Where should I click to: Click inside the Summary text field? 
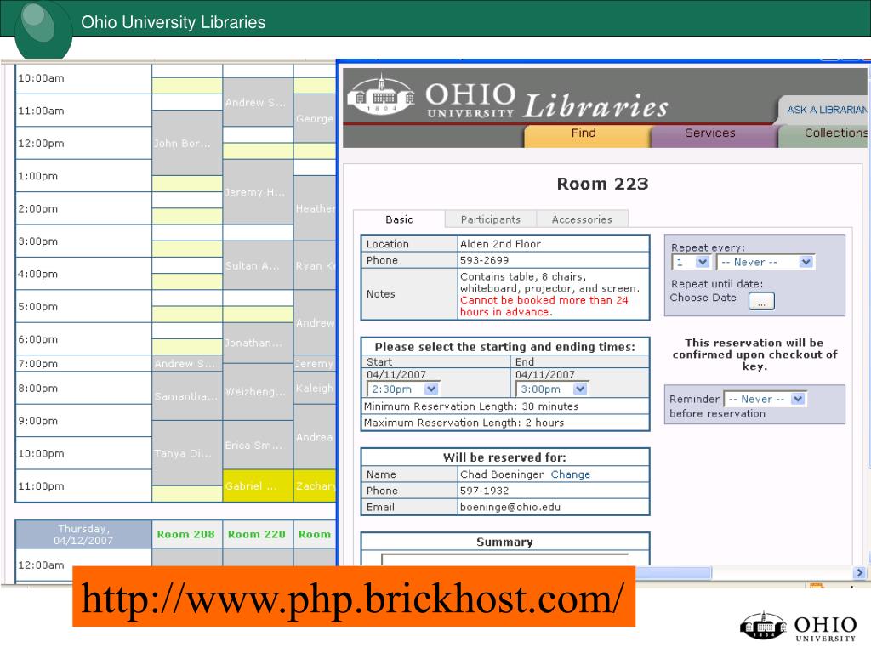(504, 559)
